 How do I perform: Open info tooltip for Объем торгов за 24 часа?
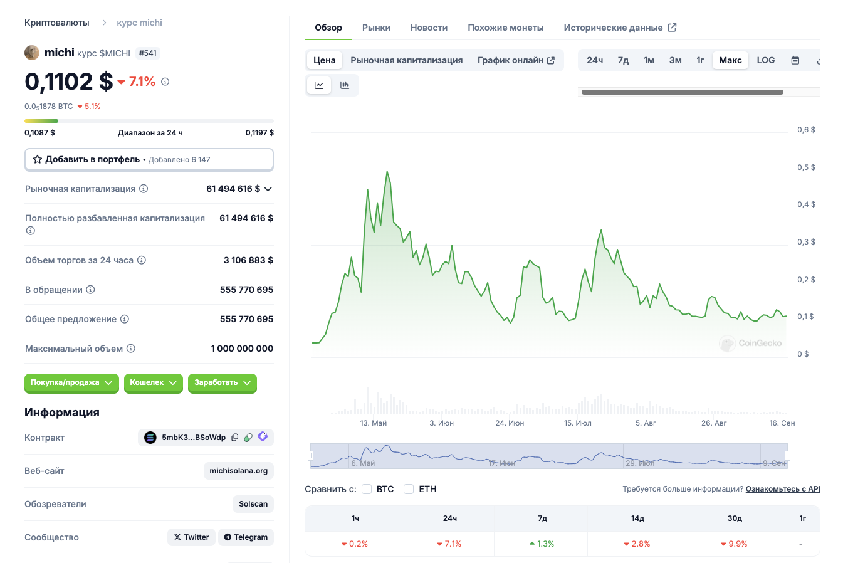(142, 260)
